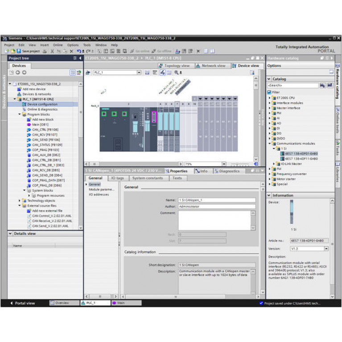
Task: Expand the Technology objects tree node
Action: [x=20, y=201]
